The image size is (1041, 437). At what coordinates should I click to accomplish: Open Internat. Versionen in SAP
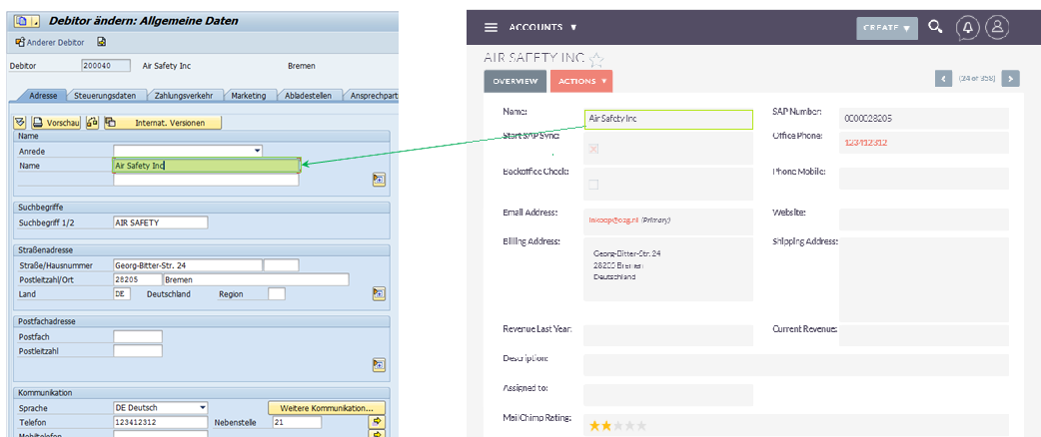click(163, 123)
